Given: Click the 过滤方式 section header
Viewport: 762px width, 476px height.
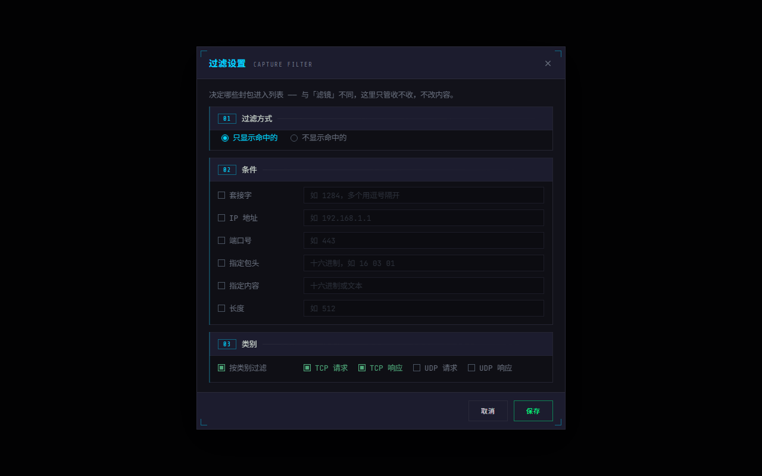Looking at the screenshot, I should tap(381, 118).
